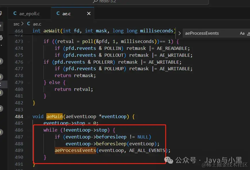This screenshot has height=170, width=250.
Task: Toggle the Match Case Aa option
Action: coord(242,33)
